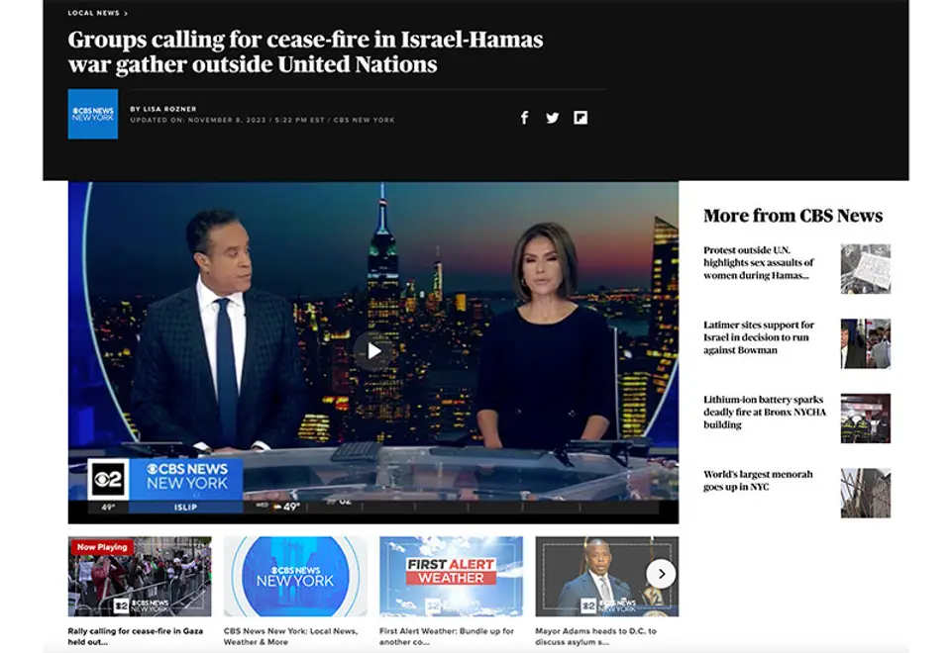
Task: Select thumbnail for menorah story
Action: [866, 493]
